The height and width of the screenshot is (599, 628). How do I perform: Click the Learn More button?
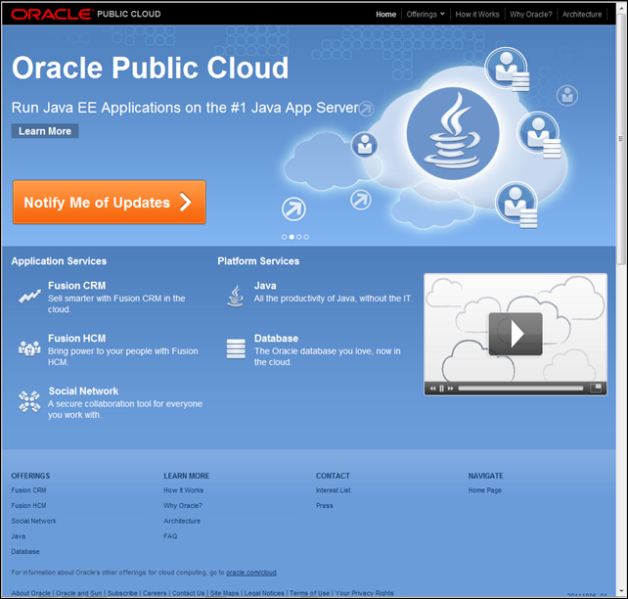coord(45,131)
